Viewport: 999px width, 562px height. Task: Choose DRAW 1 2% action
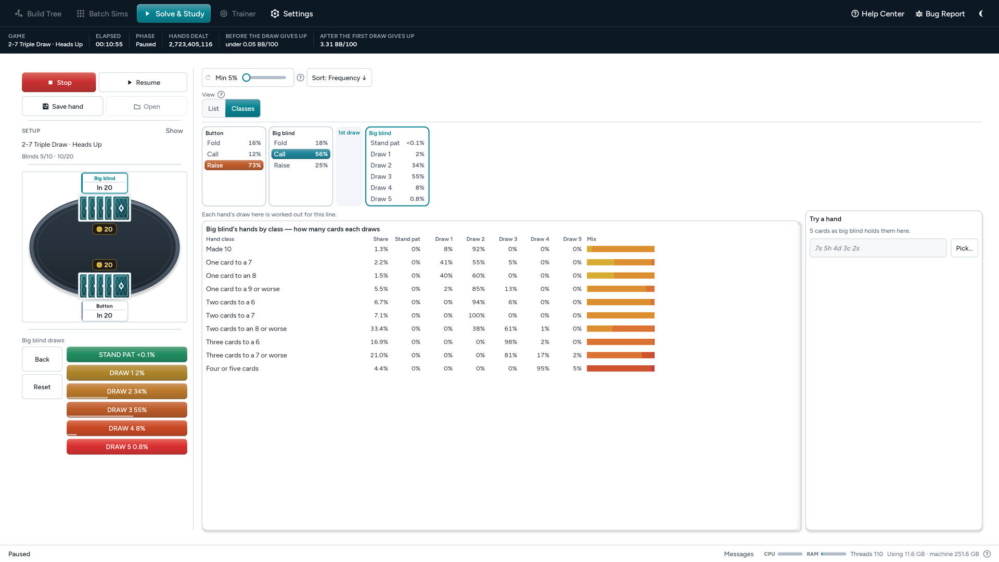point(127,373)
